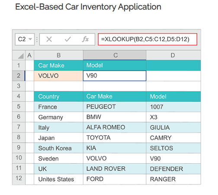Select the cell 'UK'
The width and height of the screenshot is (218, 195).
(x=58, y=169)
